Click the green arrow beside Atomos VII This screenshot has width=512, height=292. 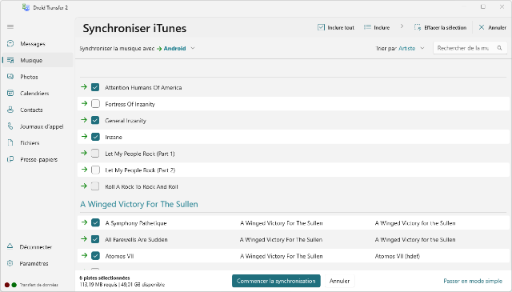pyautogui.click(x=84, y=255)
